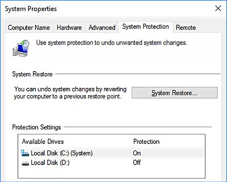Select the Local Disk (D:) drive entry

click(x=50, y=163)
